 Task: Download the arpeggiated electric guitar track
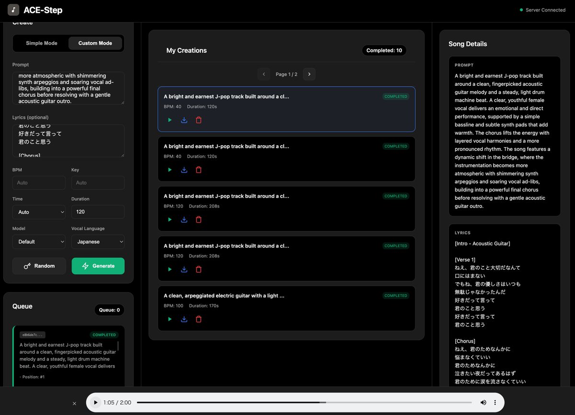[x=184, y=319]
